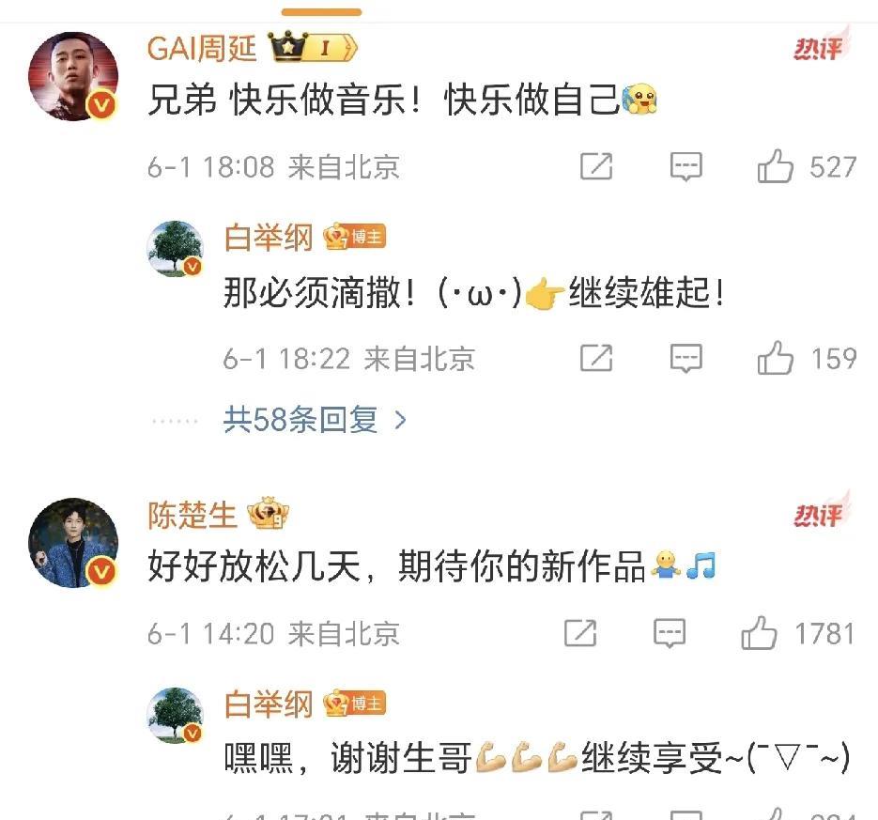The height and width of the screenshot is (820, 878).
Task: Repost 白举纲's 18:22 reply with the share icon
Action: pos(596,358)
